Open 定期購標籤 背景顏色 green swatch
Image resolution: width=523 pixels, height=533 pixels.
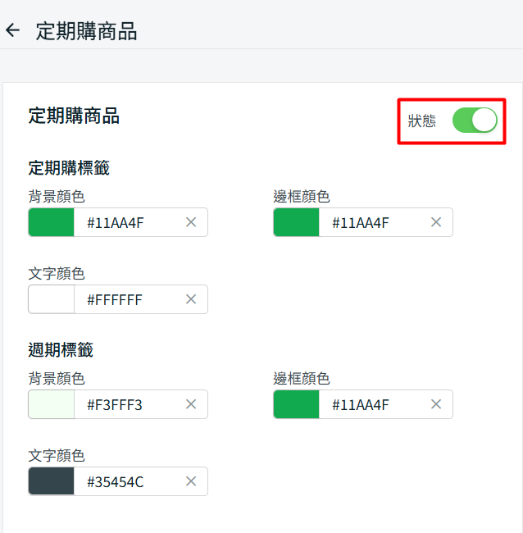52,222
